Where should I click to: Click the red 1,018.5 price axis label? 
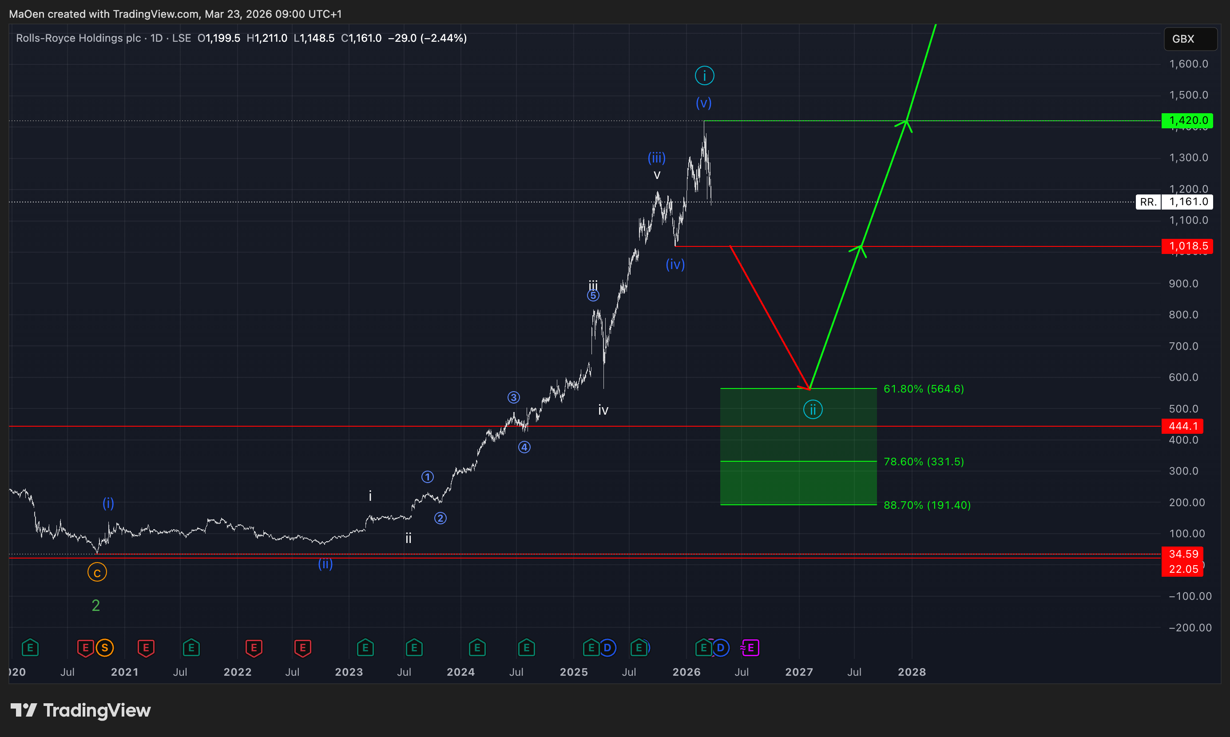point(1187,246)
